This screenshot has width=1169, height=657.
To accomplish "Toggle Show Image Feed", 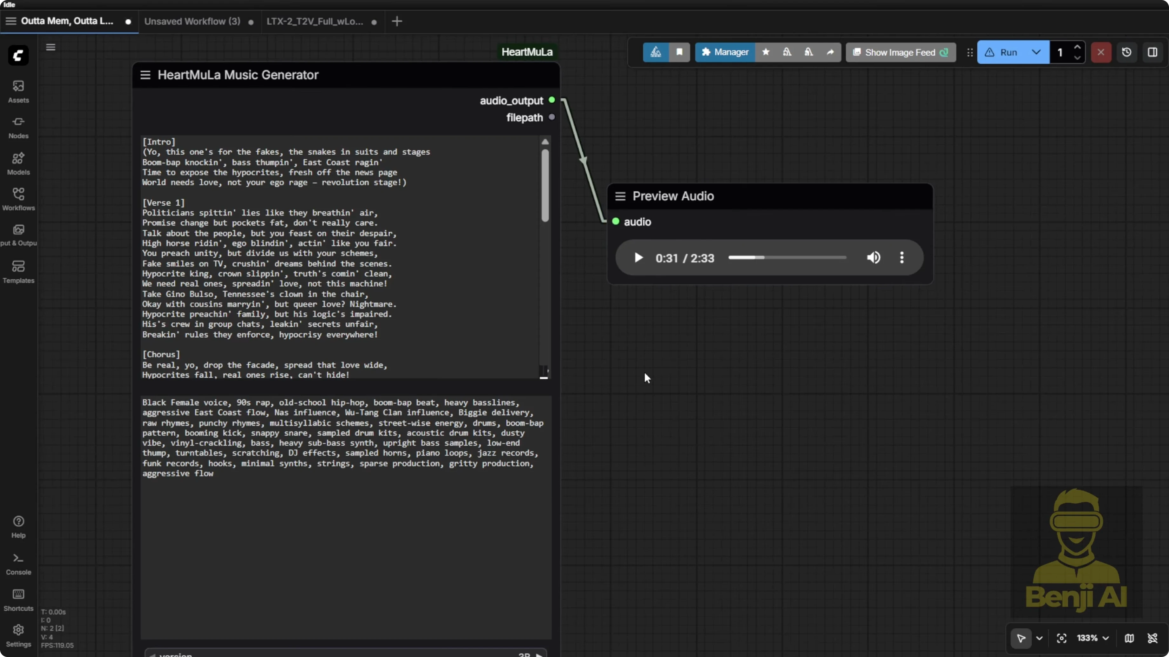I will 900,52.
